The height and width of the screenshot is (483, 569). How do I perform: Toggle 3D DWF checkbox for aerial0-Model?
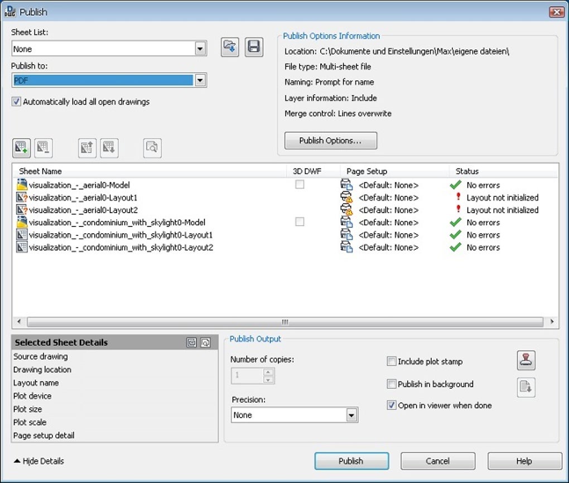(300, 185)
